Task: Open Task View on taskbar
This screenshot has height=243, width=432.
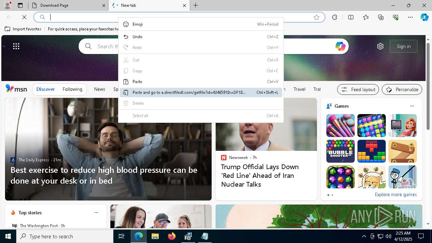Action: coord(122,236)
